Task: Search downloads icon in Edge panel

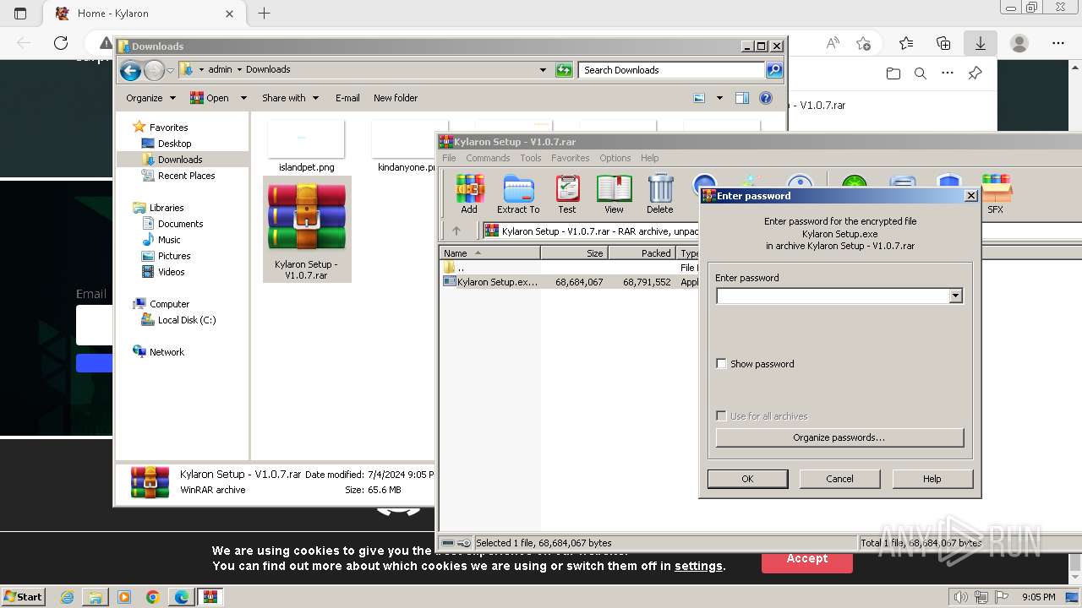Action: (921, 73)
